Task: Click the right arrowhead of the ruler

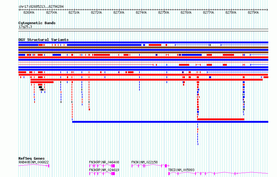Action: 267,10
